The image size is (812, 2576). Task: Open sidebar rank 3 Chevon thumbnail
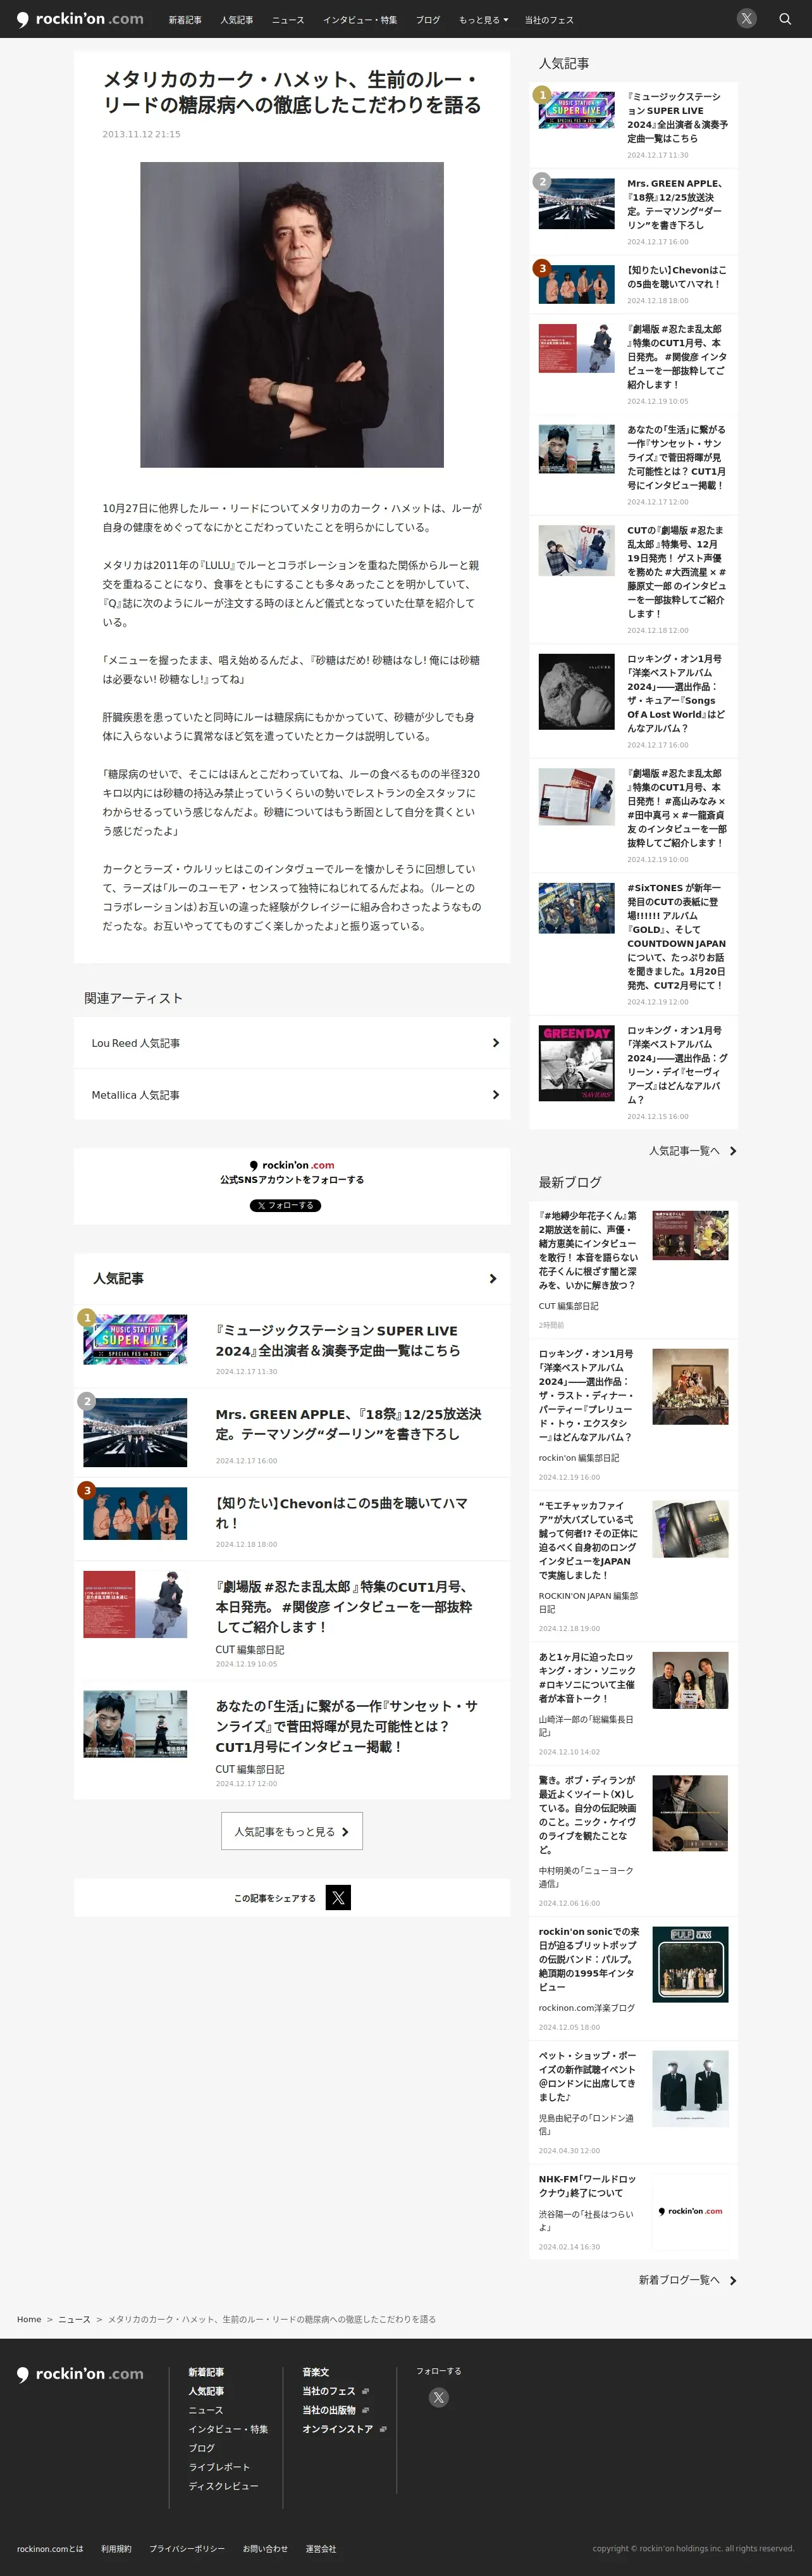tap(576, 285)
